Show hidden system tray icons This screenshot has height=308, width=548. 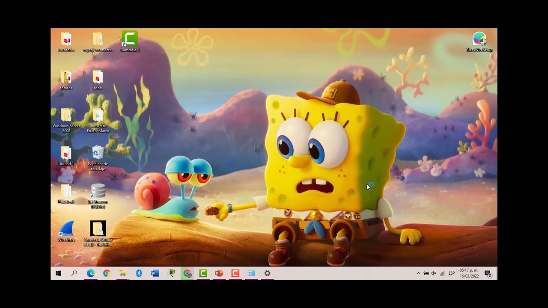pyautogui.click(x=418, y=273)
